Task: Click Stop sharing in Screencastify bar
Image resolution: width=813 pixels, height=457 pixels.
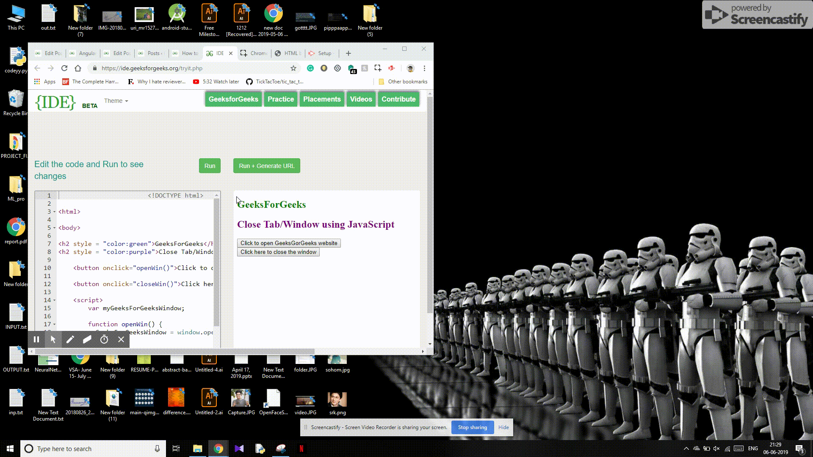Action: point(473,427)
